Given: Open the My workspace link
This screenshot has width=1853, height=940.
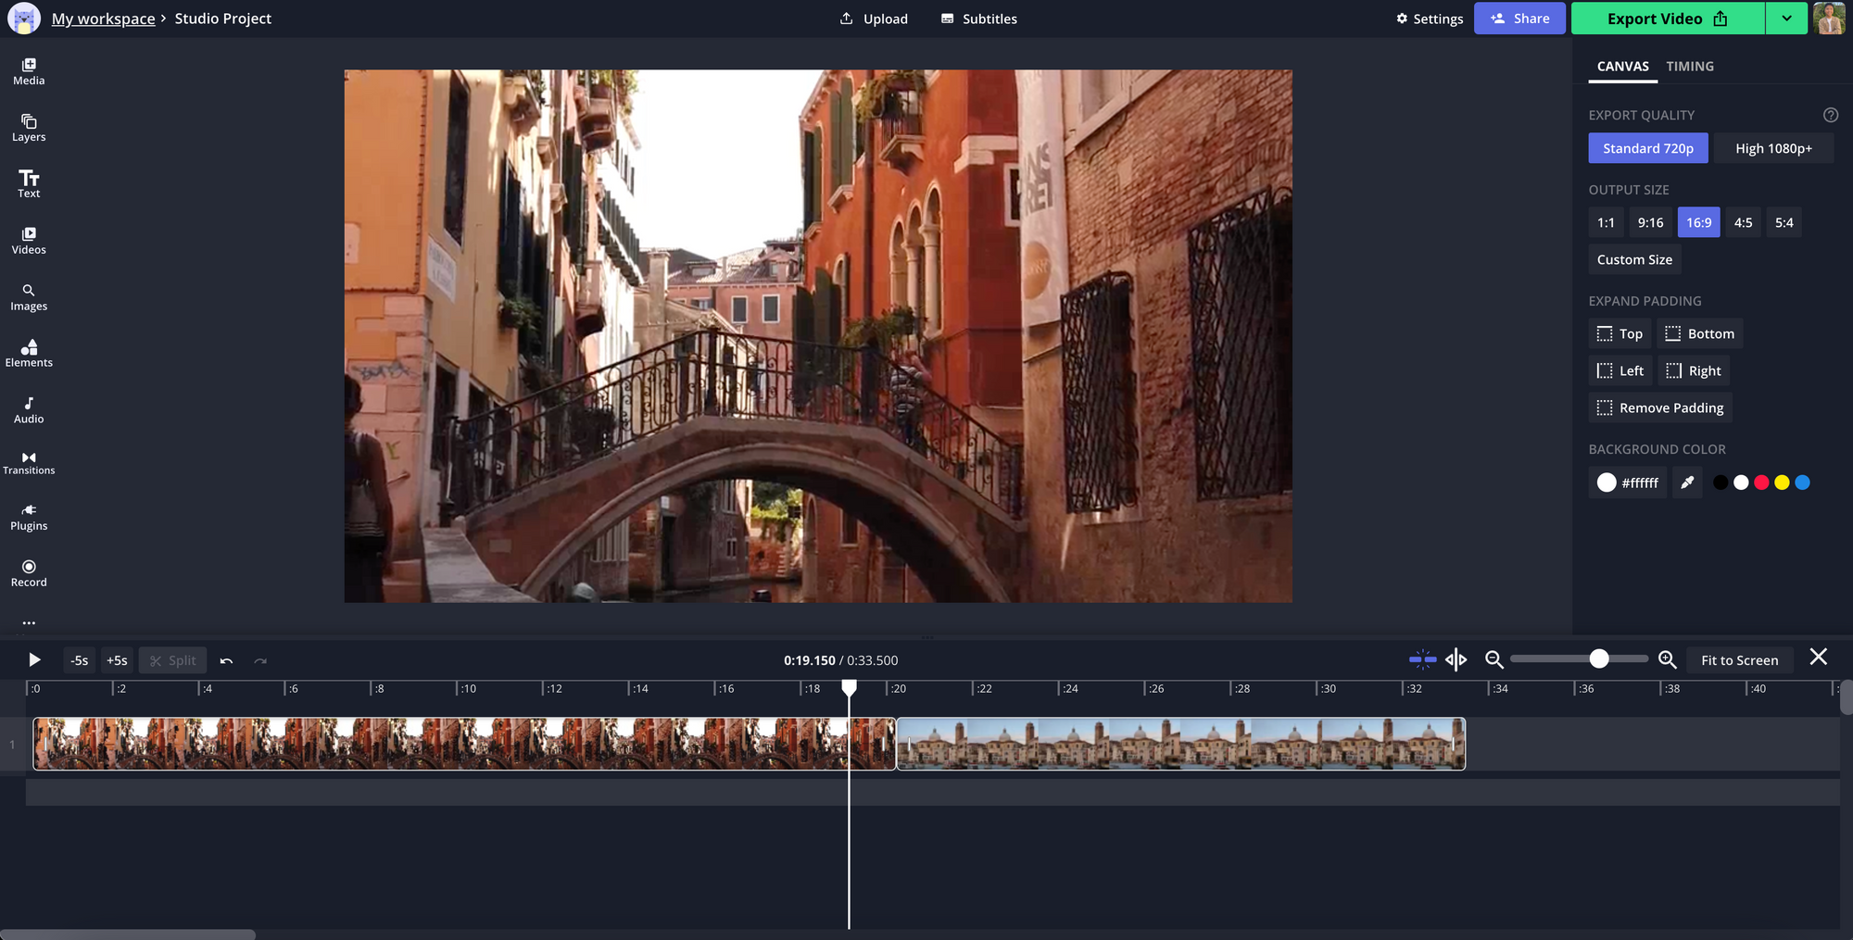Looking at the screenshot, I should point(103,19).
